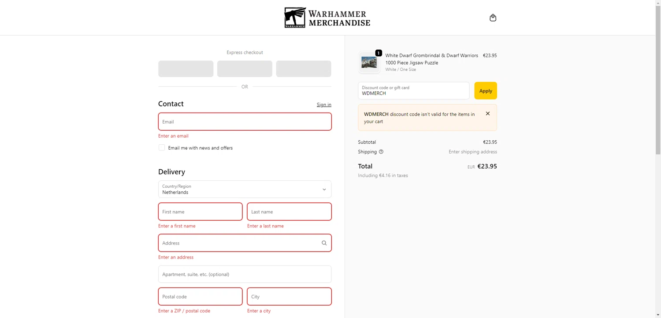Click into the First name field

pos(200,212)
